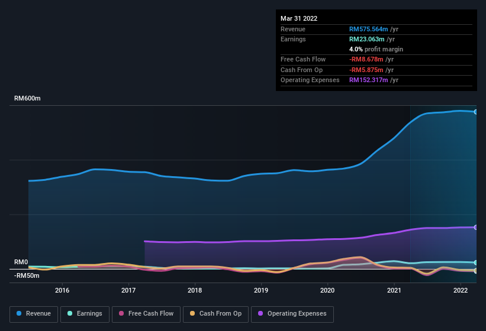The image size is (486, 331).
Task: Click the 2021 x-axis label
Action: tap(394, 290)
